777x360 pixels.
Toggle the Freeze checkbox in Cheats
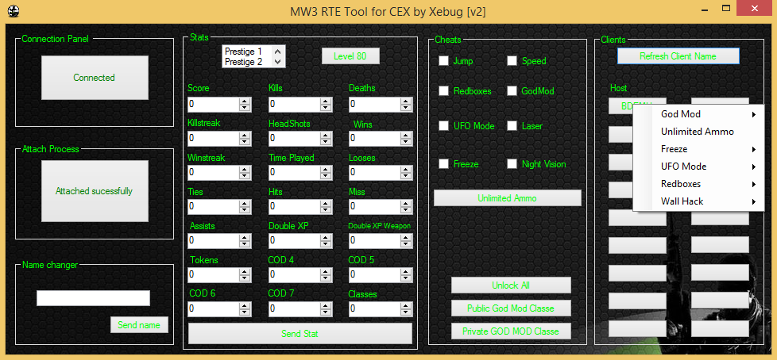click(443, 163)
